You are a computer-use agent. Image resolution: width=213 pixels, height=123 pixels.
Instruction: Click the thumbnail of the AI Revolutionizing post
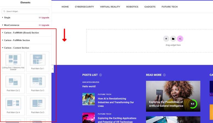(x=88, y=99)
